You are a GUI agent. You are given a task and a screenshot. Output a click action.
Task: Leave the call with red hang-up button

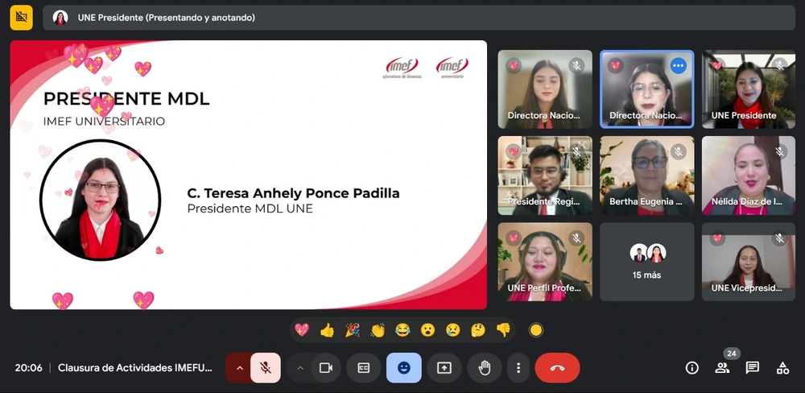[557, 368]
